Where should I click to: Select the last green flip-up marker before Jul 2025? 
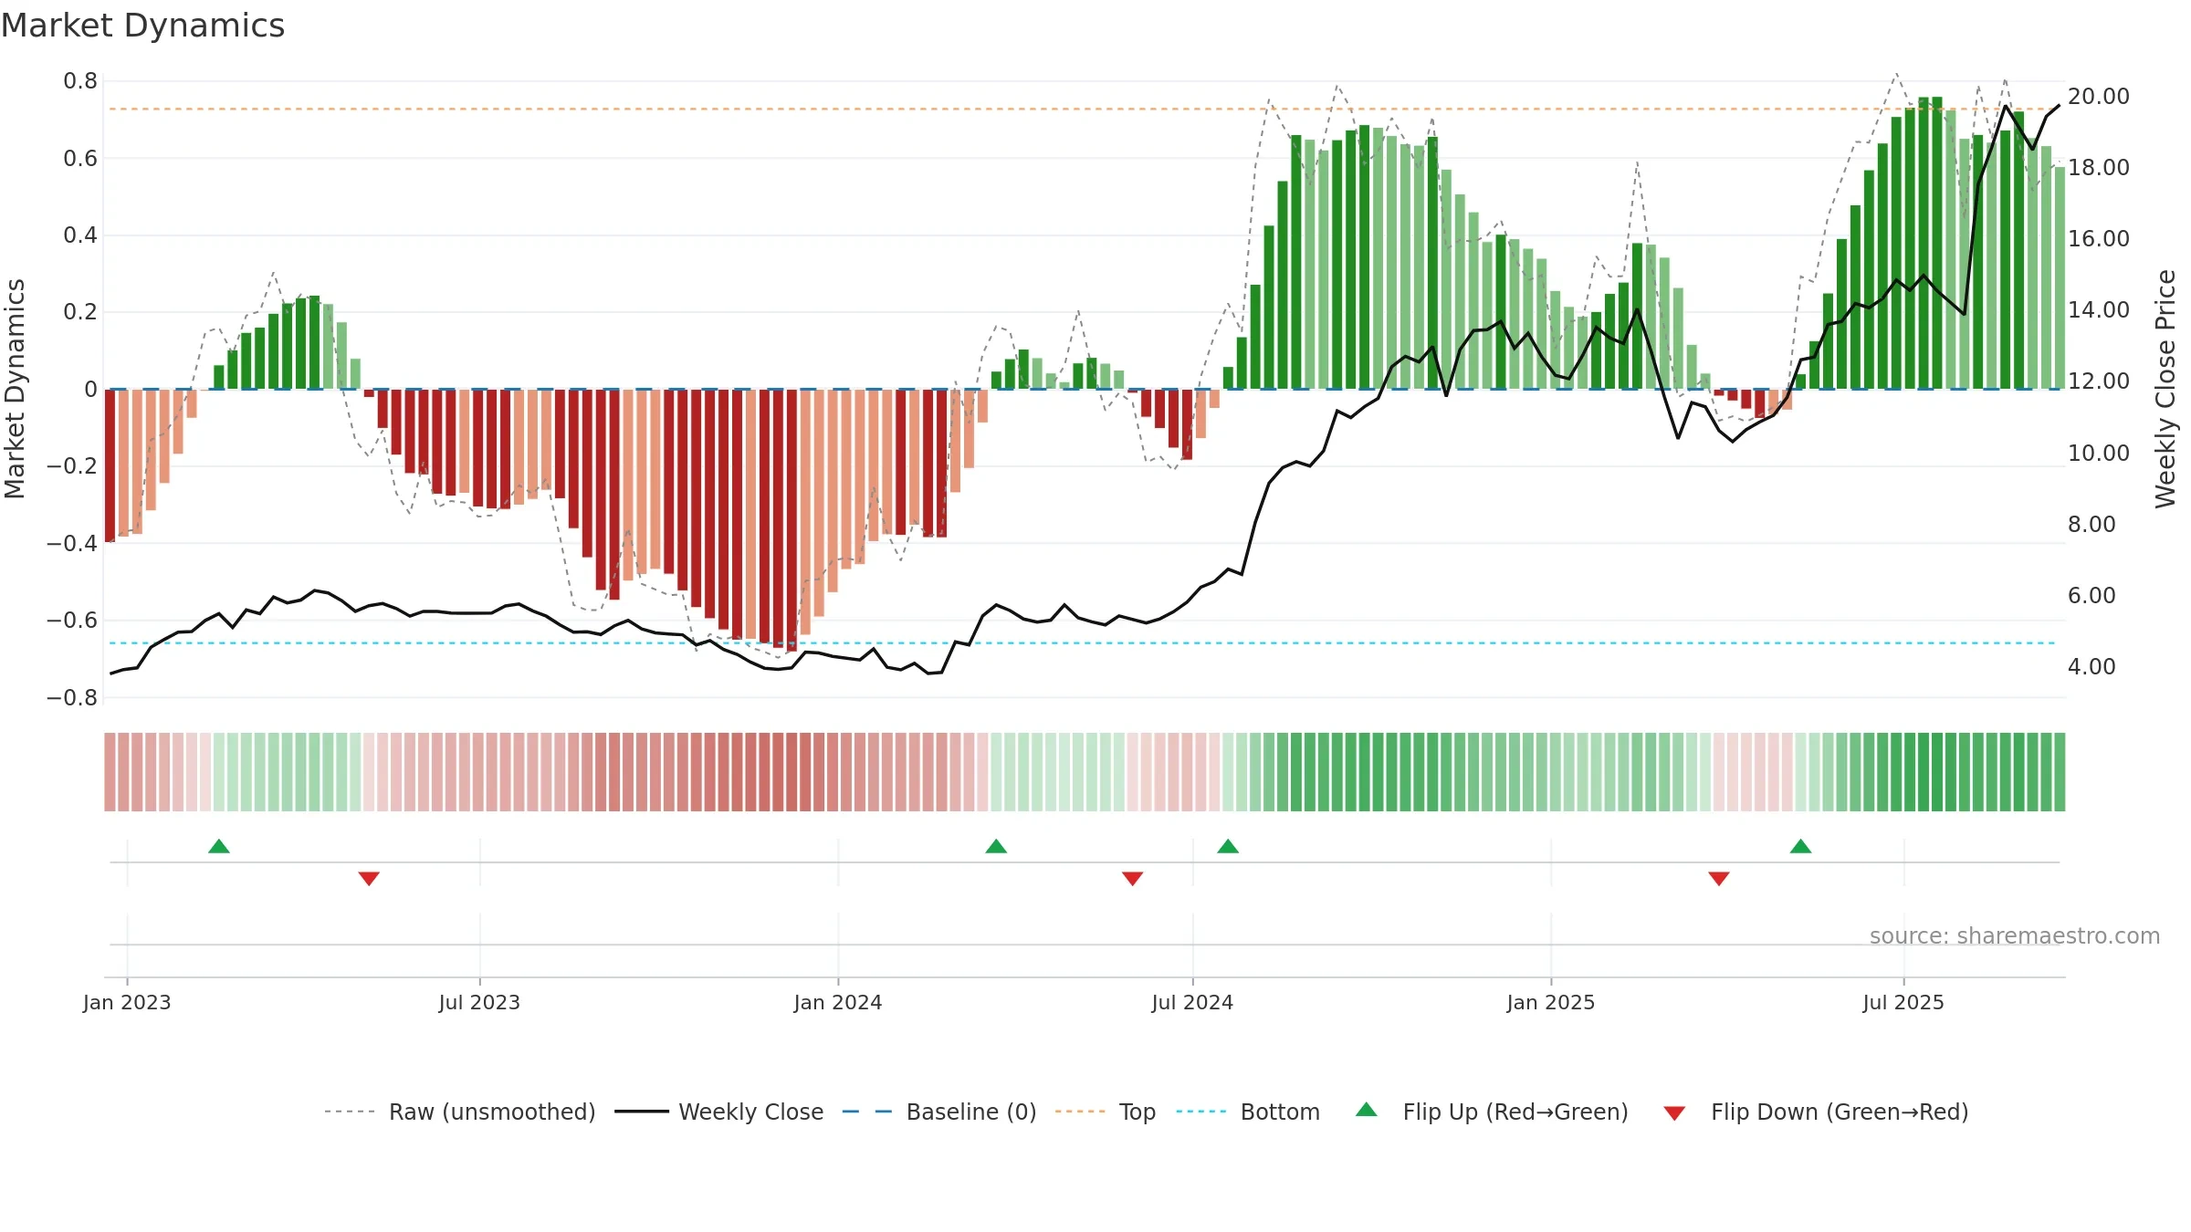1800,846
